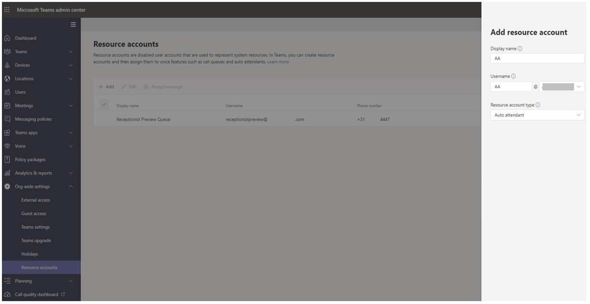Click the Learn more link

click(x=278, y=62)
